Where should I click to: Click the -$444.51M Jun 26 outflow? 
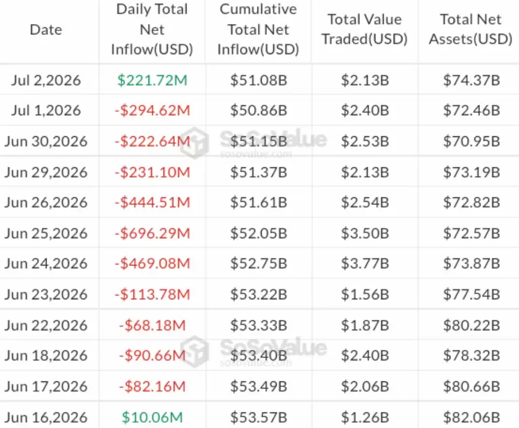point(152,202)
